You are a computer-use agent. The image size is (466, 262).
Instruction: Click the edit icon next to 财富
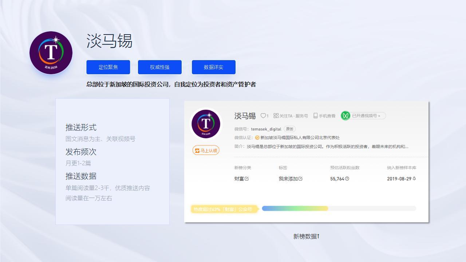tap(247, 179)
